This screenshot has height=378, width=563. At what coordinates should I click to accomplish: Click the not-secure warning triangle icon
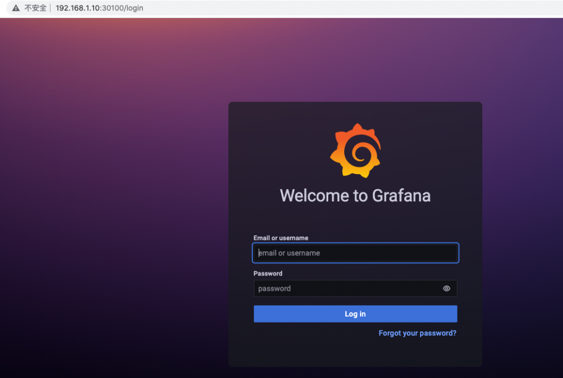[16, 8]
